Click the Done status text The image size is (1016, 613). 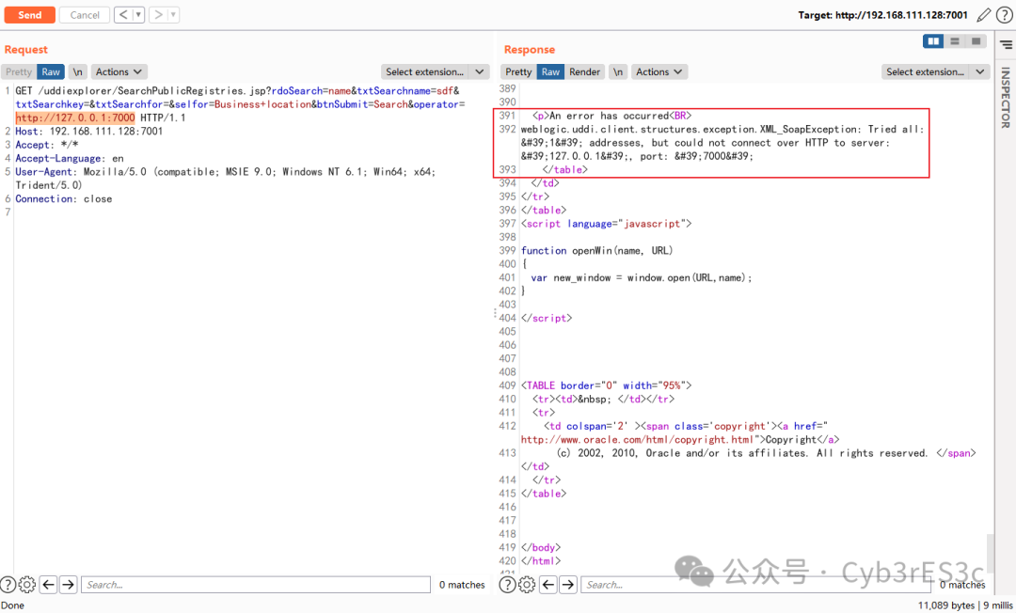point(13,605)
